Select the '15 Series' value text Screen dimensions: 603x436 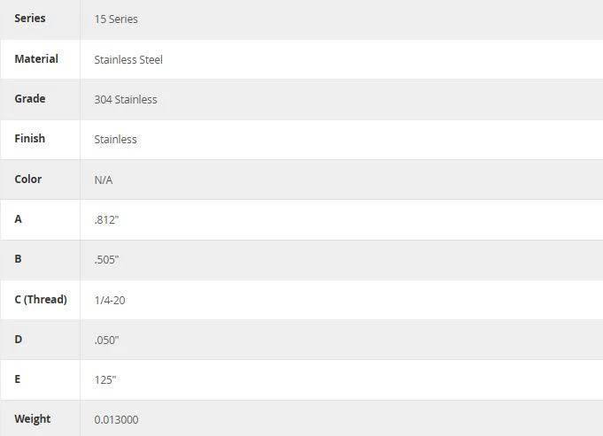point(116,19)
